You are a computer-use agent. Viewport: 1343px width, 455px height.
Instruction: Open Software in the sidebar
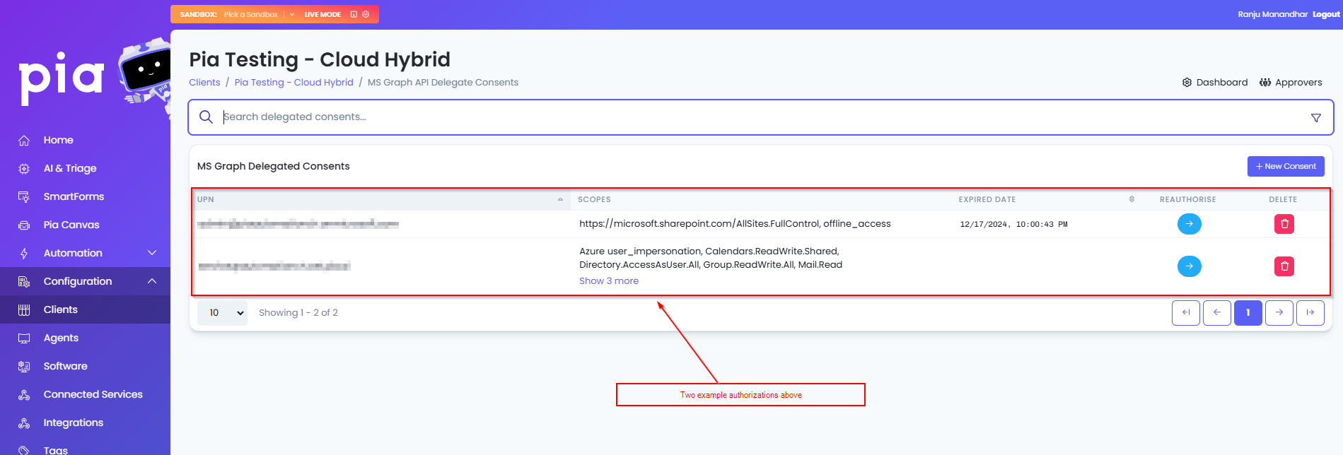click(x=66, y=366)
